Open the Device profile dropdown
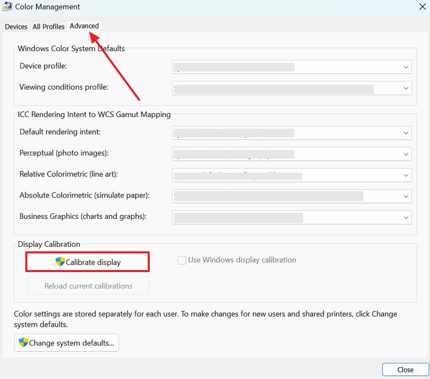430x379 pixels. click(x=292, y=67)
